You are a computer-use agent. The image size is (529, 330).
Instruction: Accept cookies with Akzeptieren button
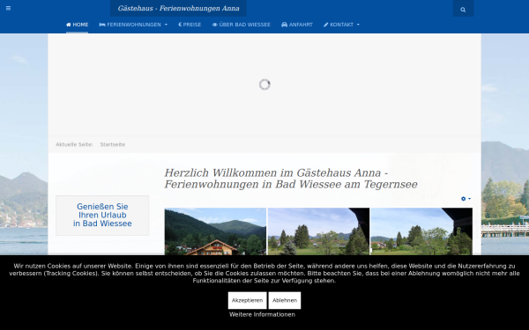coord(247,300)
